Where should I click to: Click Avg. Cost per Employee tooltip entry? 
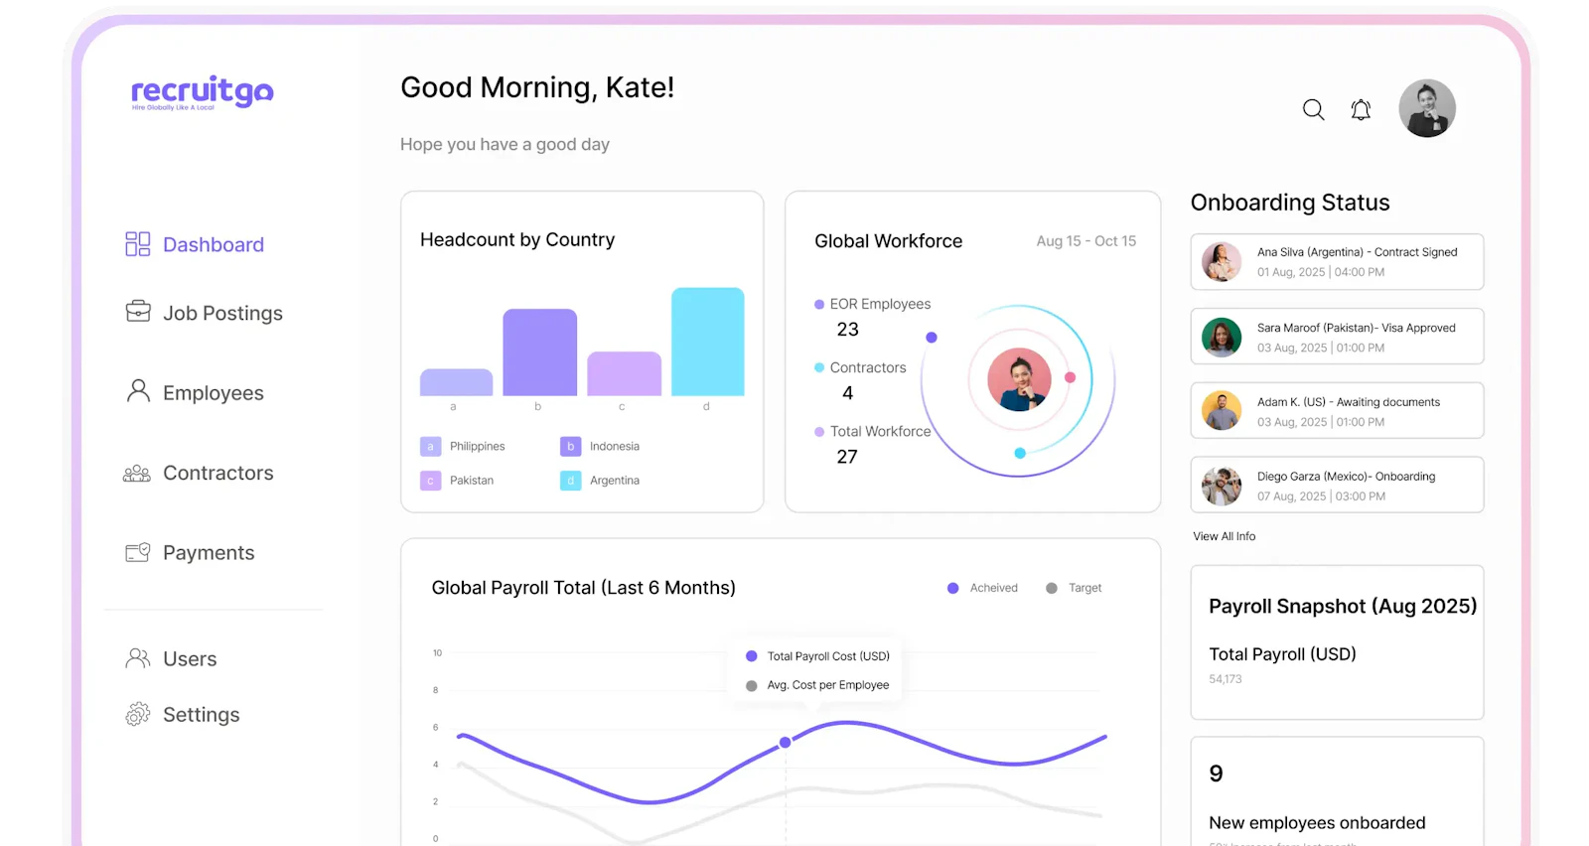pyautogui.click(x=817, y=685)
